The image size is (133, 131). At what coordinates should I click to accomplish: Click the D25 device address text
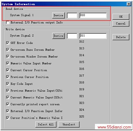[x=82, y=116]
